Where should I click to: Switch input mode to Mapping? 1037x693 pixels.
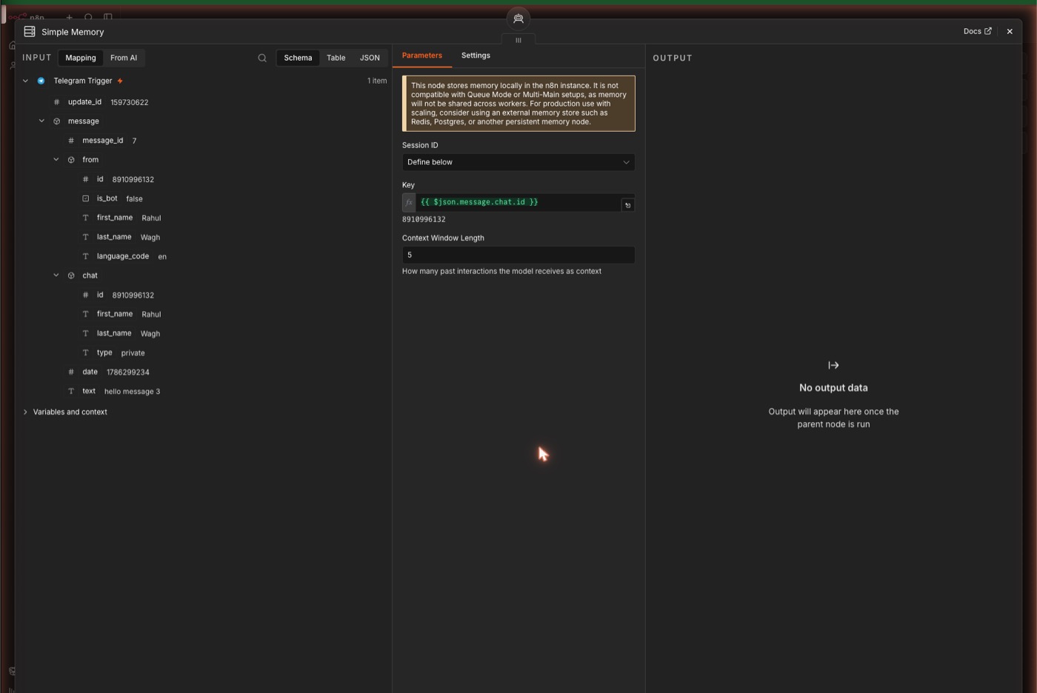pyautogui.click(x=81, y=58)
